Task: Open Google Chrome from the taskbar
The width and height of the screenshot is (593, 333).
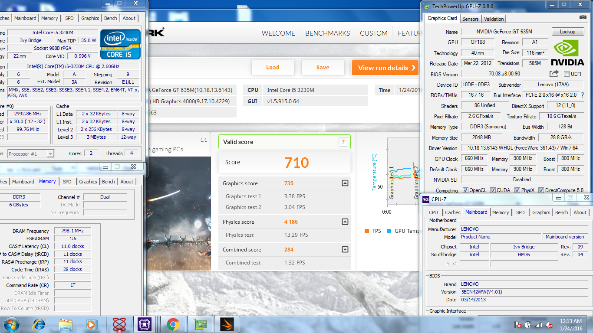Action: [x=173, y=324]
